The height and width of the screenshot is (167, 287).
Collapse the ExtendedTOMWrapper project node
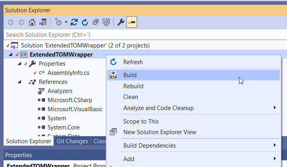pyautogui.click(x=10, y=55)
